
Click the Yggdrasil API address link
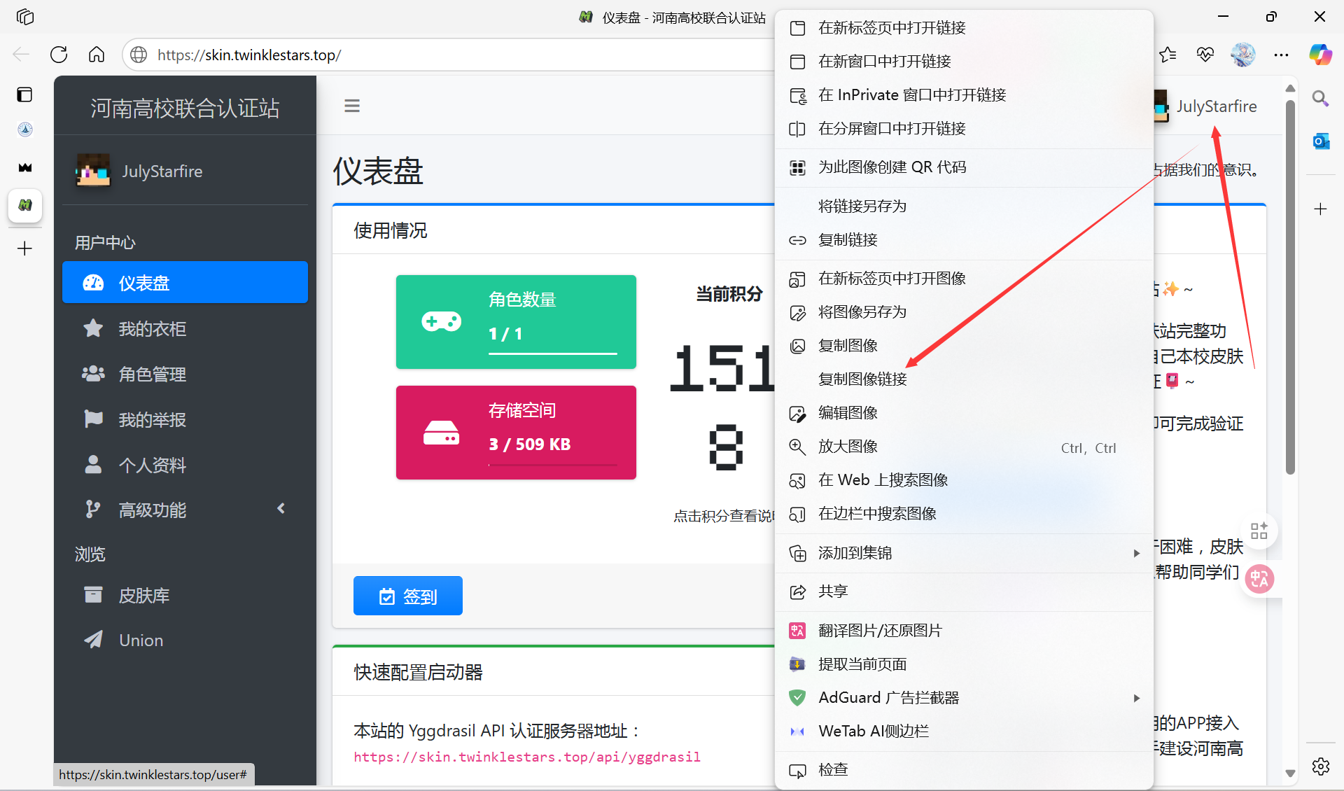[x=527, y=757]
